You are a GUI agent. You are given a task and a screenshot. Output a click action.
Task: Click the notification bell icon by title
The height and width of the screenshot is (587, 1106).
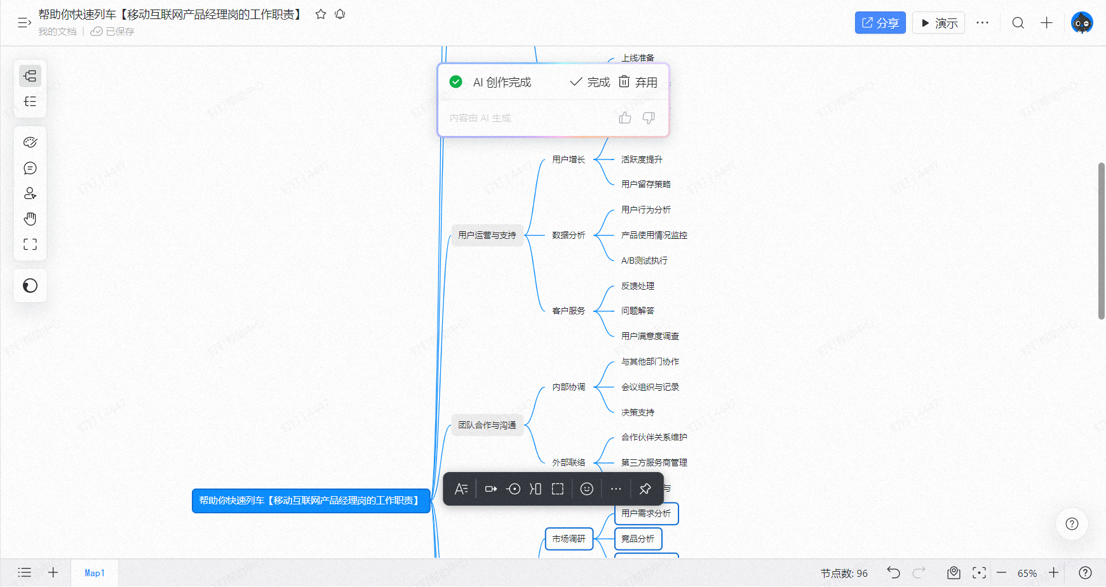coord(340,14)
